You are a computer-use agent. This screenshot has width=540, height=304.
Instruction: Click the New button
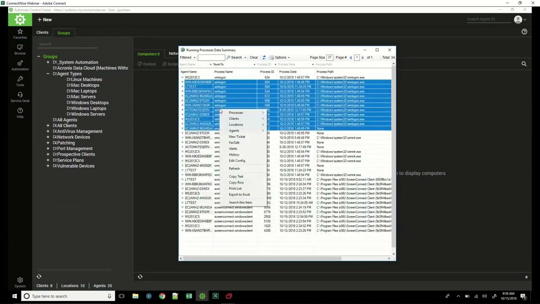(44, 19)
